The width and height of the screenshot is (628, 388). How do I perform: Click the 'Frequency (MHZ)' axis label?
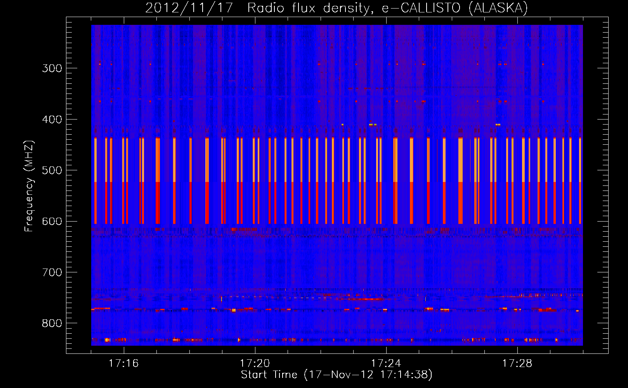pyautogui.click(x=29, y=186)
